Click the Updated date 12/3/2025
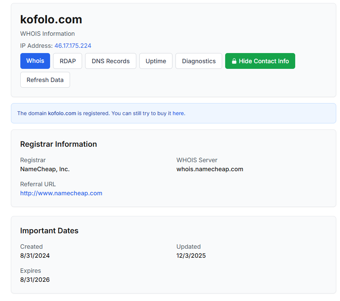Viewport: 340px width, 301px height. pyautogui.click(x=191, y=255)
